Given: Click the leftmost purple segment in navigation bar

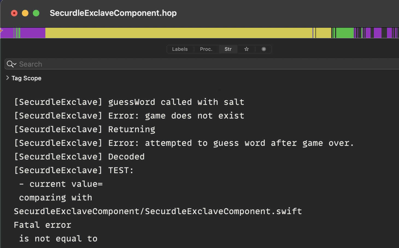Looking at the screenshot, I should click(7, 33).
